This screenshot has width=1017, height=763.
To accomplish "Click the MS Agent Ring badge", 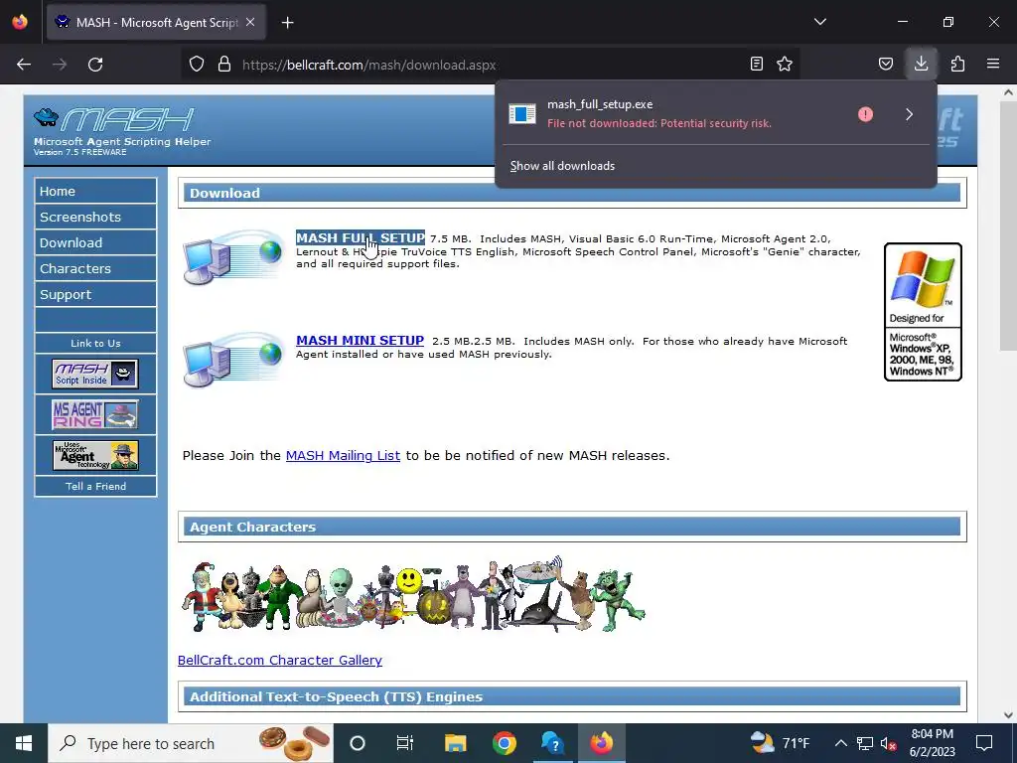I will coord(95,414).
